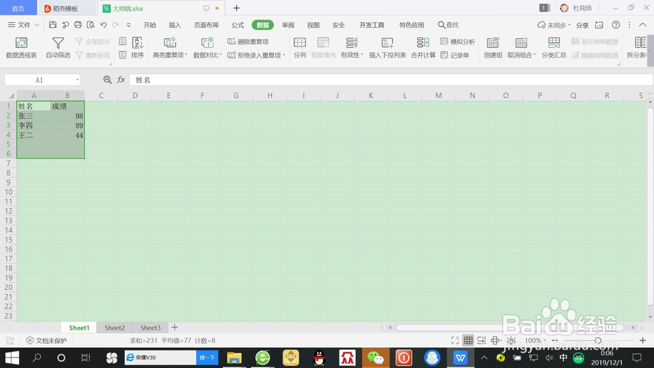Click the Print icon in quick toolbar

point(78,25)
